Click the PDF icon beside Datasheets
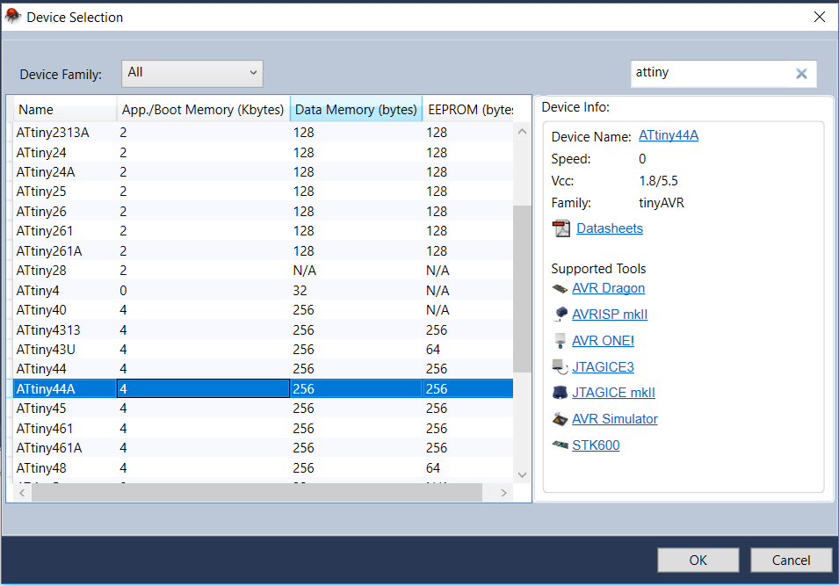The image size is (839, 586). click(x=561, y=228)
